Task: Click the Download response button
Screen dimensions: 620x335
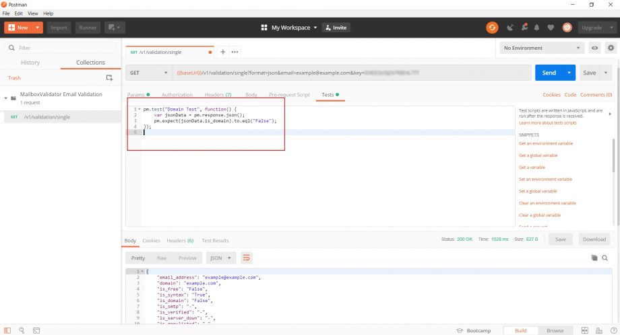Action: coord(594,239)
